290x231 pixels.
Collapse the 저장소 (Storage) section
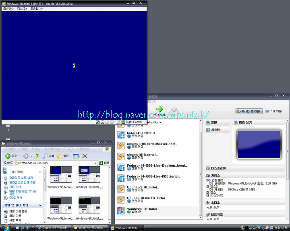pyautogui.click(x=244, y=176)
